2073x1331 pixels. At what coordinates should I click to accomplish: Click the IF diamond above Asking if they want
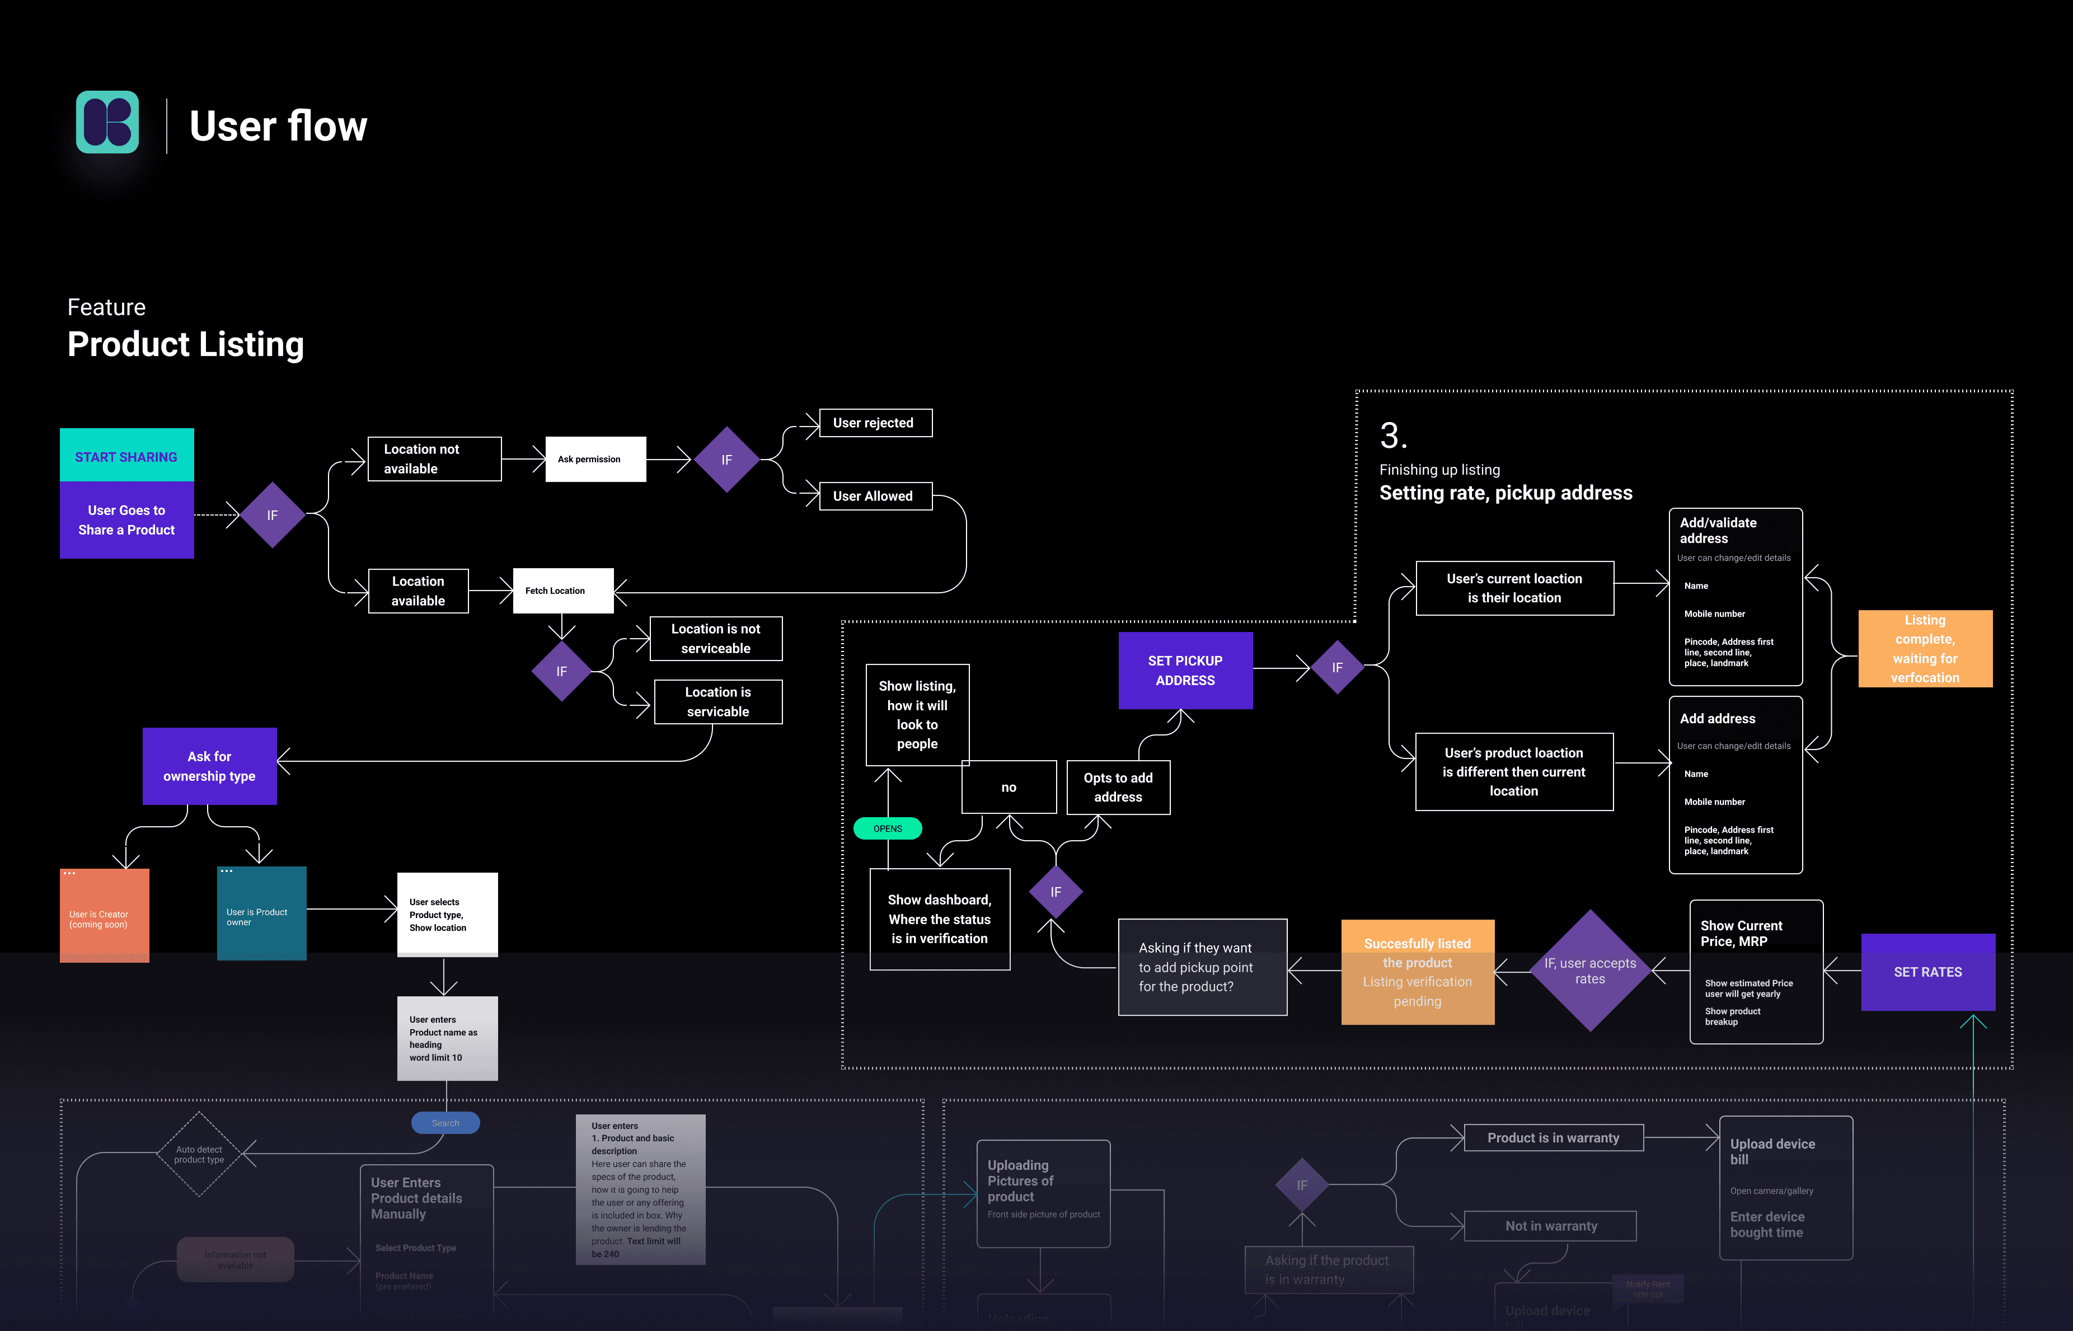(x=1055, y=892)
